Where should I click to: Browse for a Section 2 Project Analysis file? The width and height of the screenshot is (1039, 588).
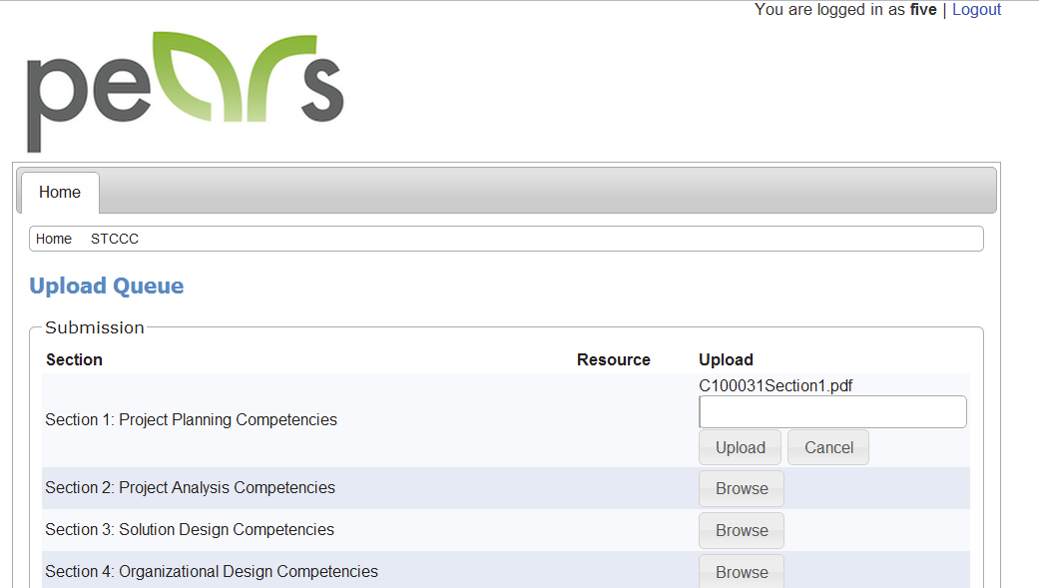coord(741,489)
